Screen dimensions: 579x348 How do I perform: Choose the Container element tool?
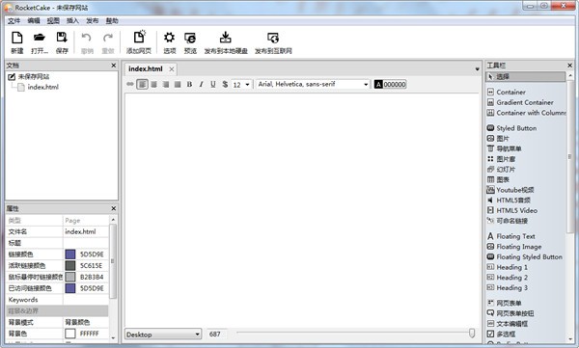click(510, 93)
